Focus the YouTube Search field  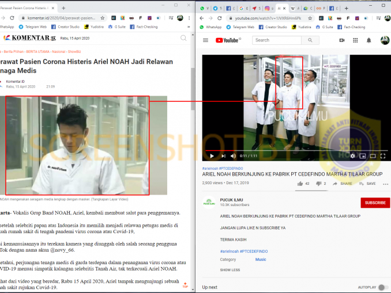pos(277,40)
